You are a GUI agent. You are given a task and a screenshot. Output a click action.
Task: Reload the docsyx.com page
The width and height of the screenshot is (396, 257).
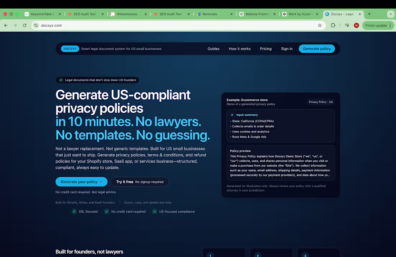coord(24,26)
